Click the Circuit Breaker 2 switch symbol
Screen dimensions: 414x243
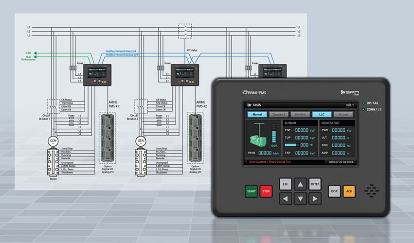(x=141, y=106)
